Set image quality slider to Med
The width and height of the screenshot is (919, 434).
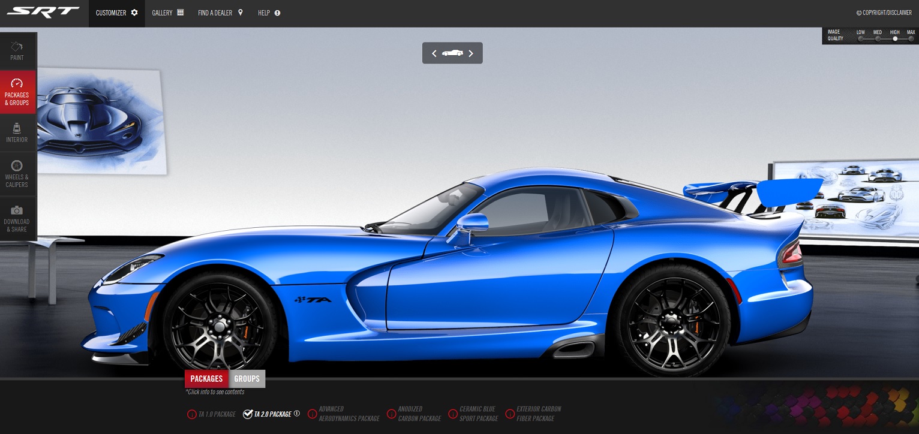point(878,39)
